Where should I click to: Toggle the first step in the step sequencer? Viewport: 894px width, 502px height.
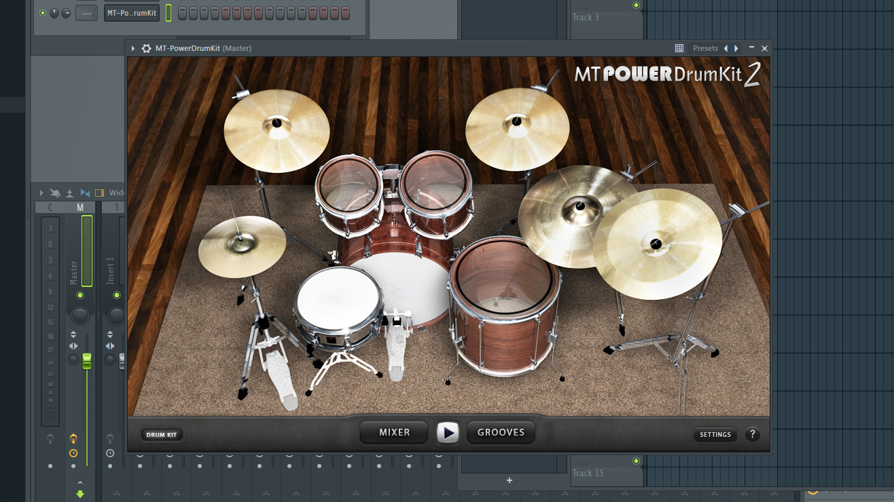point(182,13)
